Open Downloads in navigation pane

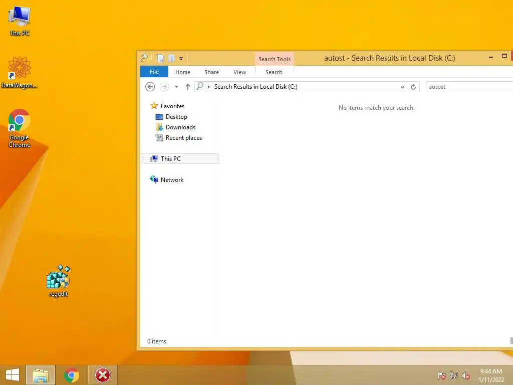(180, 127)
